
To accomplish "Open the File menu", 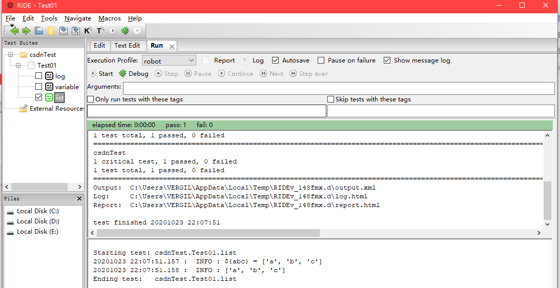I will tap(10, 18).
